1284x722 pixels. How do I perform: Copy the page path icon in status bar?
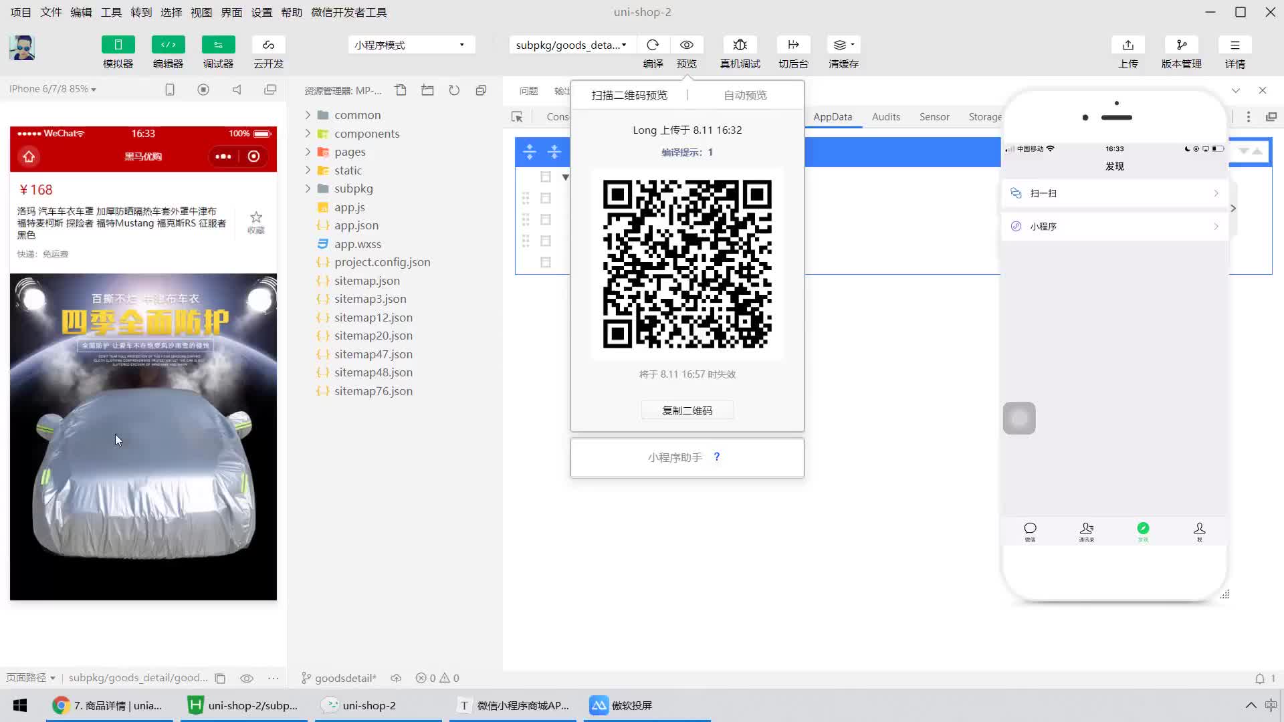[220, 678]
